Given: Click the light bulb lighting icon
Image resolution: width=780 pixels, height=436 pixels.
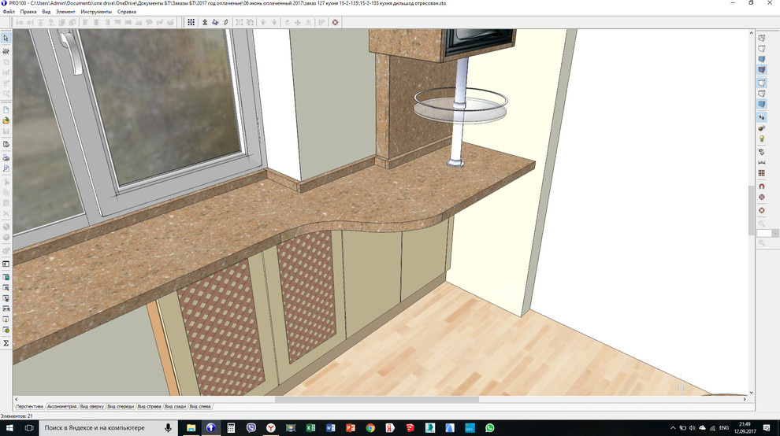Looking at the screenshot, I should point(762,139).
